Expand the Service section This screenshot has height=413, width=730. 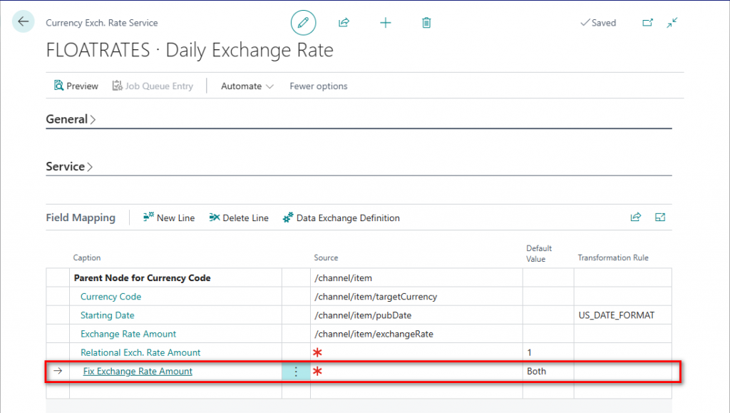[69, 167]
